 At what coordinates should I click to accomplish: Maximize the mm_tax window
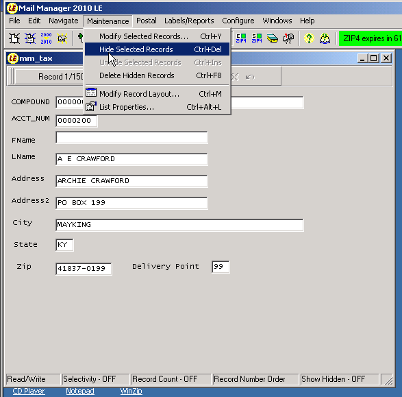[x=373, y=58]
